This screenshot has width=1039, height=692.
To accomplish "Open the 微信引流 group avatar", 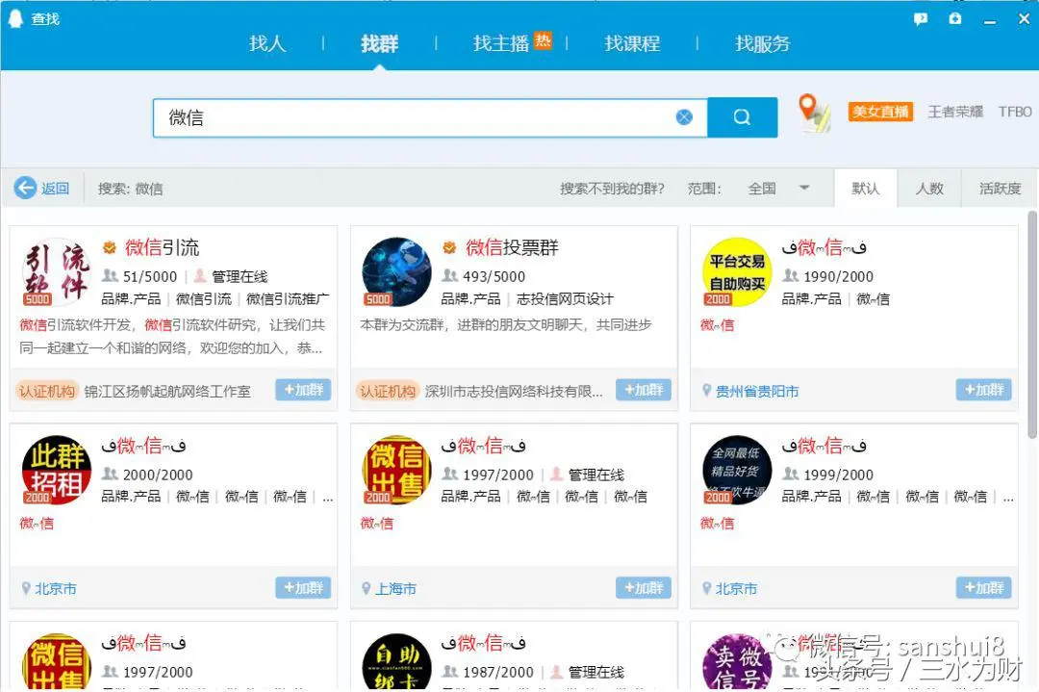I will coord(57,271).
